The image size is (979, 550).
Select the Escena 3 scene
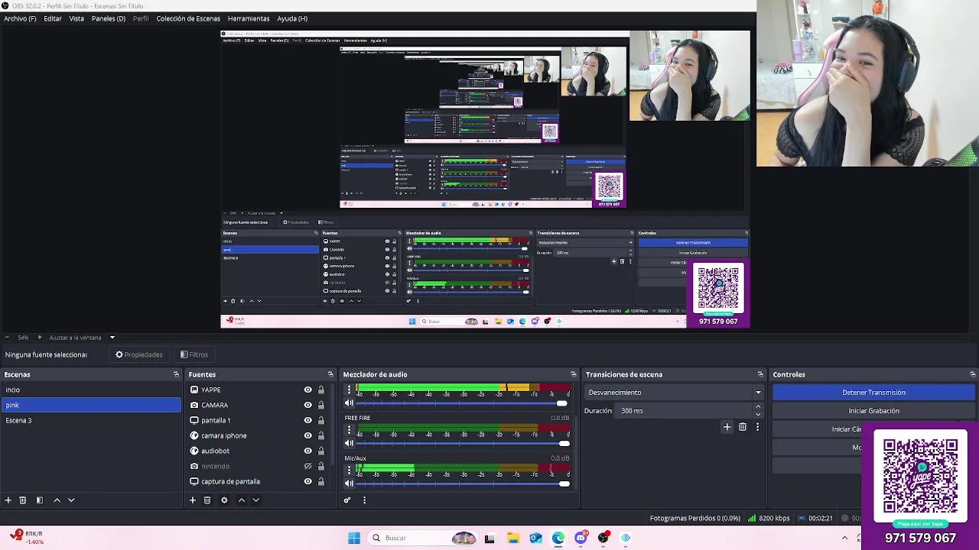(91, 420)
